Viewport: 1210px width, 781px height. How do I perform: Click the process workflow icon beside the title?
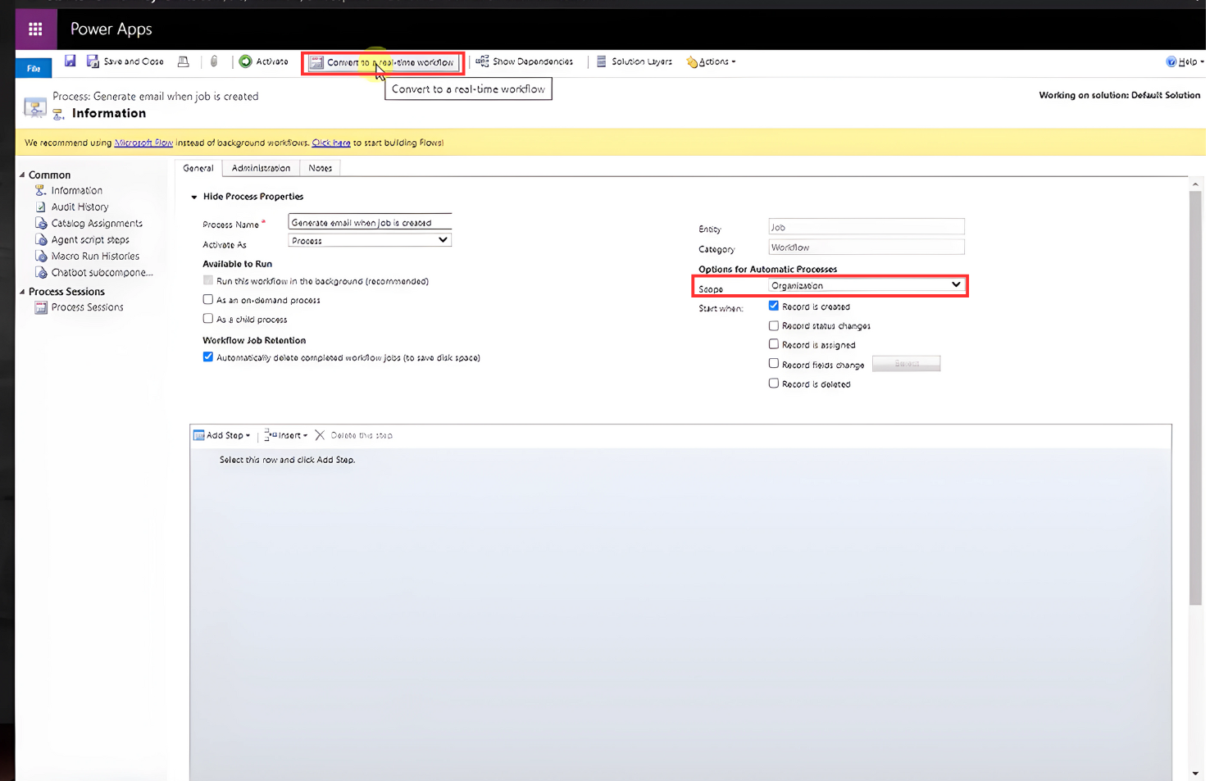coord(35,107)
